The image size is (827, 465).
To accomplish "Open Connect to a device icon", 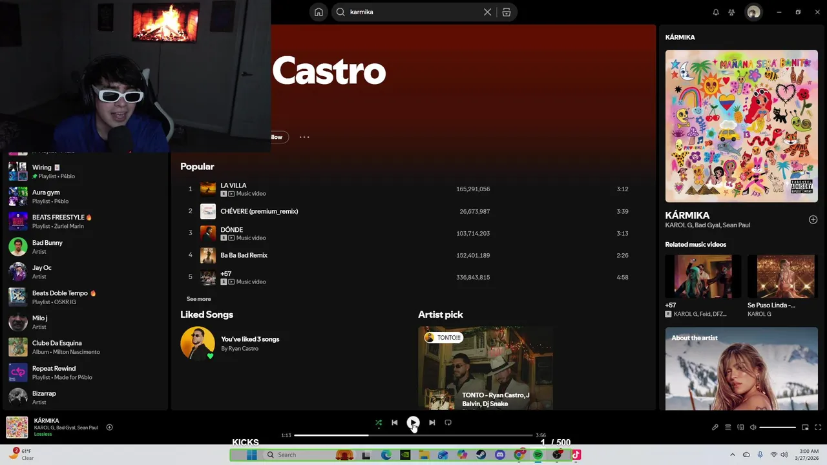I will pos(740,427).
